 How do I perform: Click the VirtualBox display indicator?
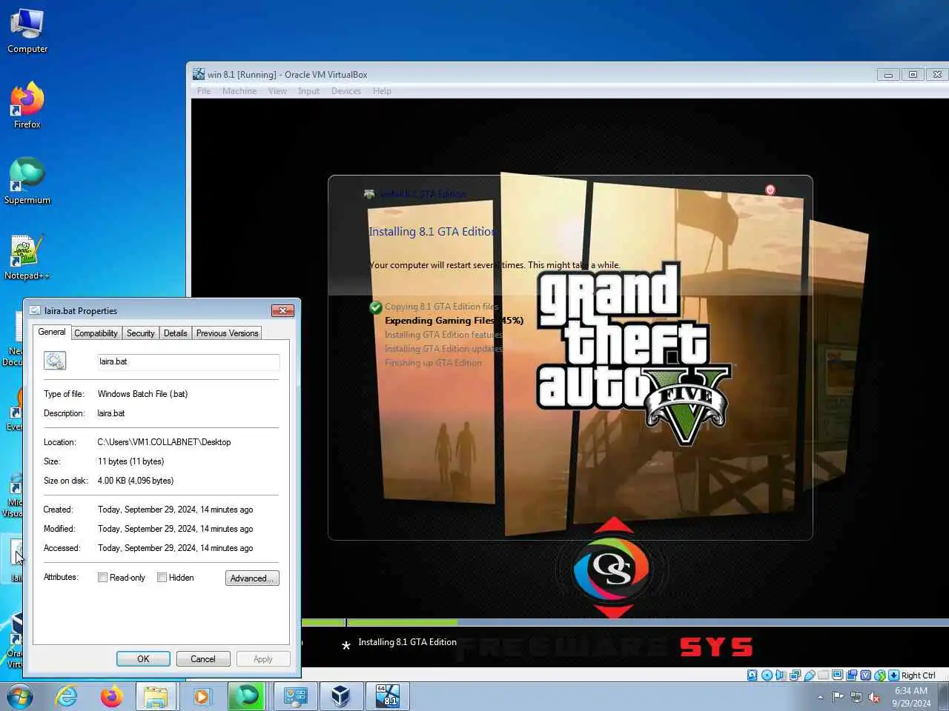[x=837, y=675]
